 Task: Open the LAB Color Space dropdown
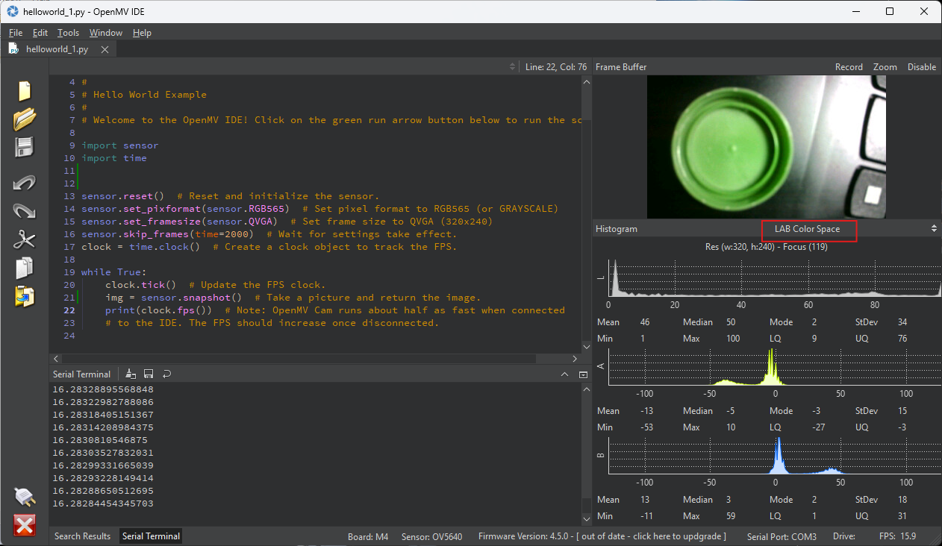808,229
